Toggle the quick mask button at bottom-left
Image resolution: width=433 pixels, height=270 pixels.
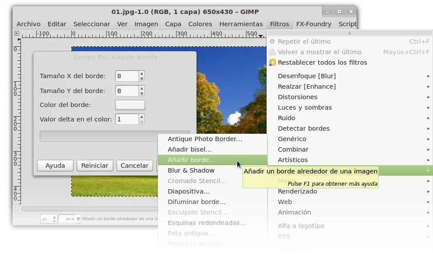(17, 209)
